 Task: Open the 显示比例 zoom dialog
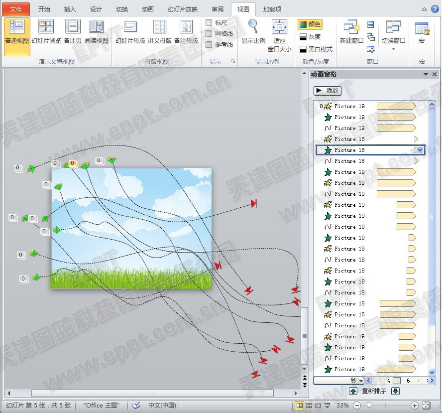point(253,31)
